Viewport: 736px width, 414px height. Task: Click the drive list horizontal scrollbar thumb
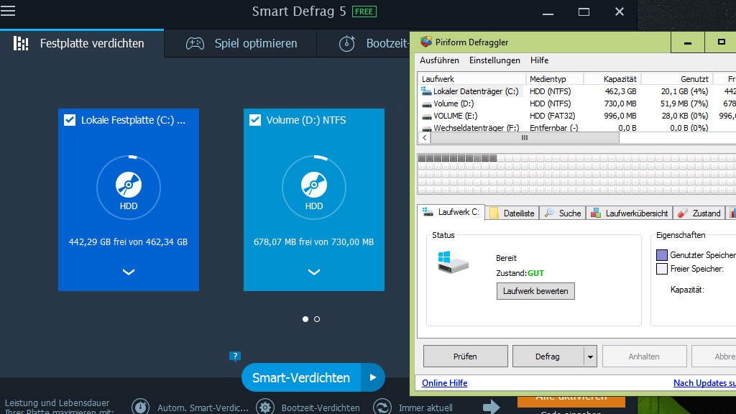[x=525, y=137]
